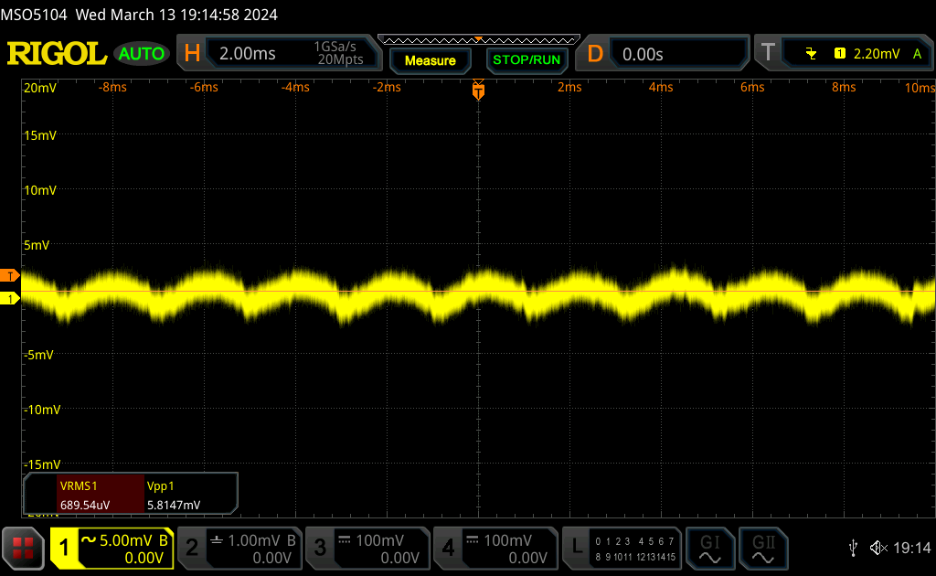Click the channel 2 ground coupling symbol
Screen dimensions: 936x576
217,539
